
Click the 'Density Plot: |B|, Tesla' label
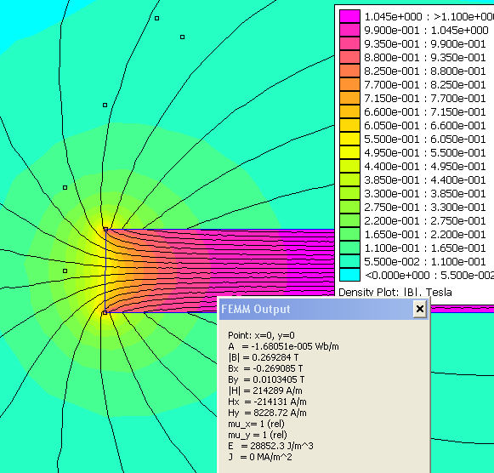point(395,292)
